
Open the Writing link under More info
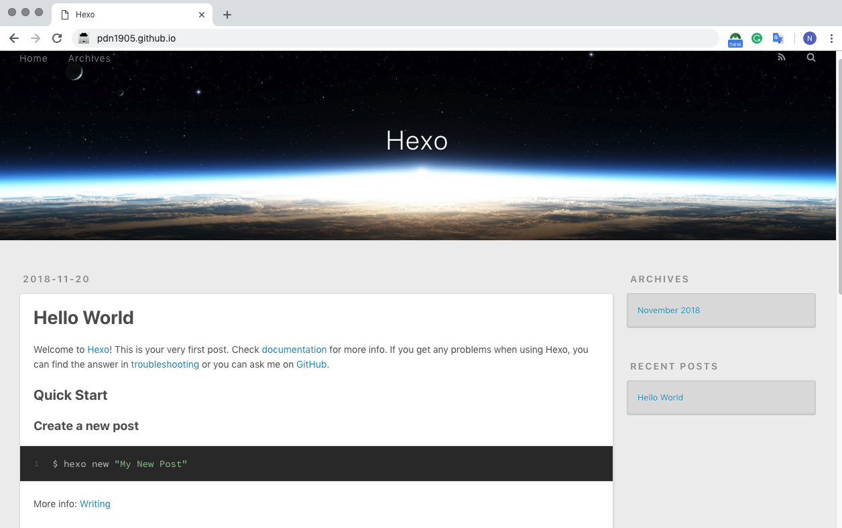tap(95, 504)
